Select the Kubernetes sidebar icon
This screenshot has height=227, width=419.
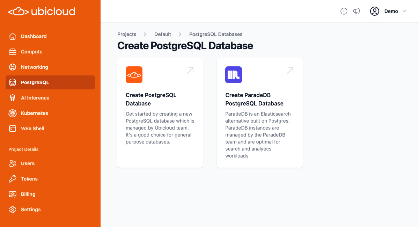[x=12, y=113]
